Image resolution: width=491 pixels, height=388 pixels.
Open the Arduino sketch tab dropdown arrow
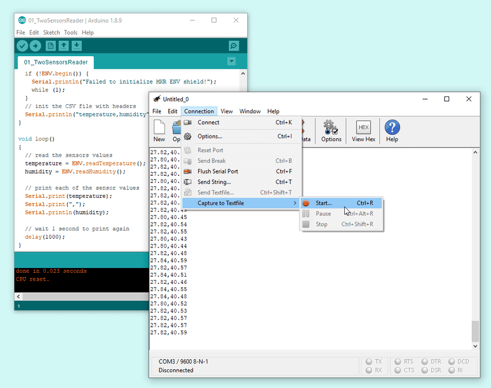pos(231,61)
